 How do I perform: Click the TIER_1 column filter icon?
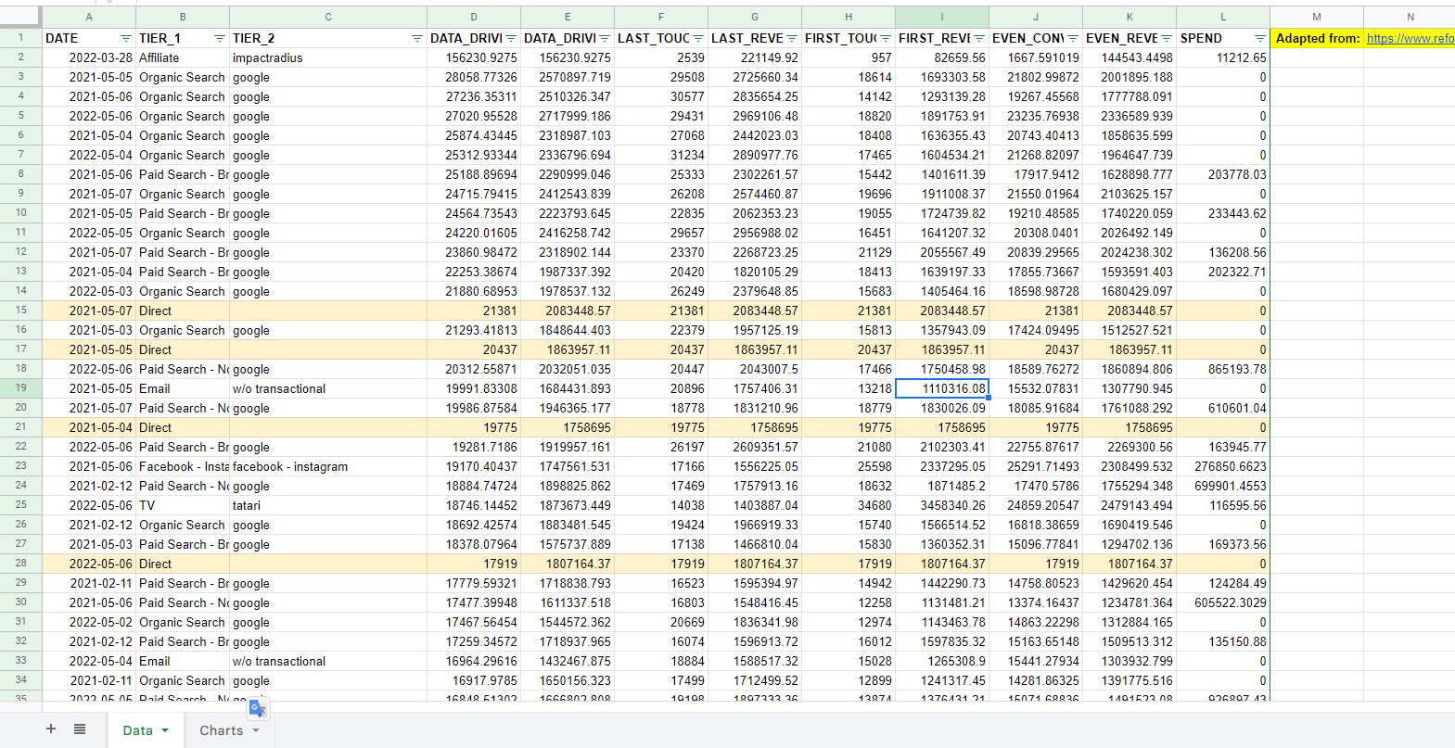point(219,38)
